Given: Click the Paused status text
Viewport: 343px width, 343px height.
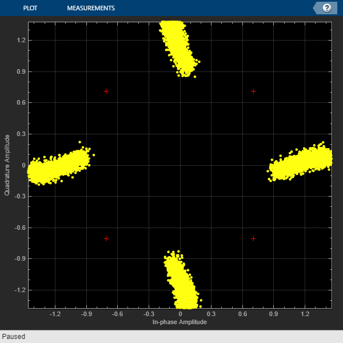Looking at the screenshot, I should coord(14,337).
